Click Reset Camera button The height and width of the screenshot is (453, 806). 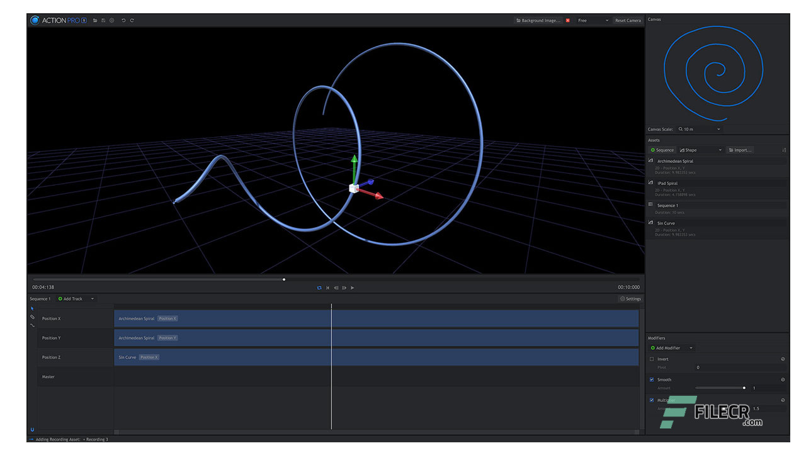pos(628,20)
